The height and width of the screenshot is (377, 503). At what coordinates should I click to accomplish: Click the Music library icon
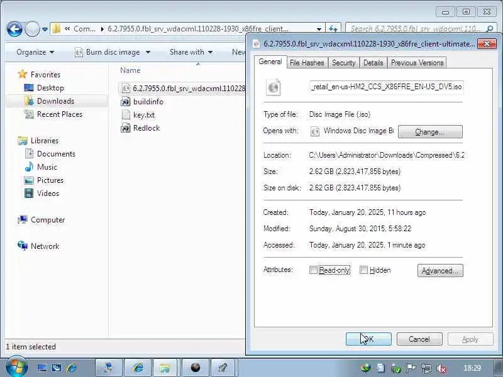click(29, 167)
